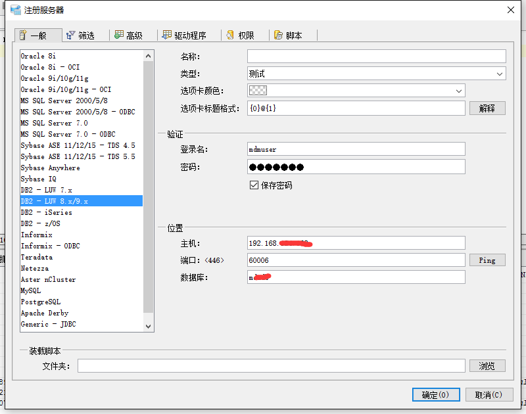Select MS SQL Server 2000/5/8 - ODBC
The height and width of the screenshot is (414, 526).
tap(82, 112)
